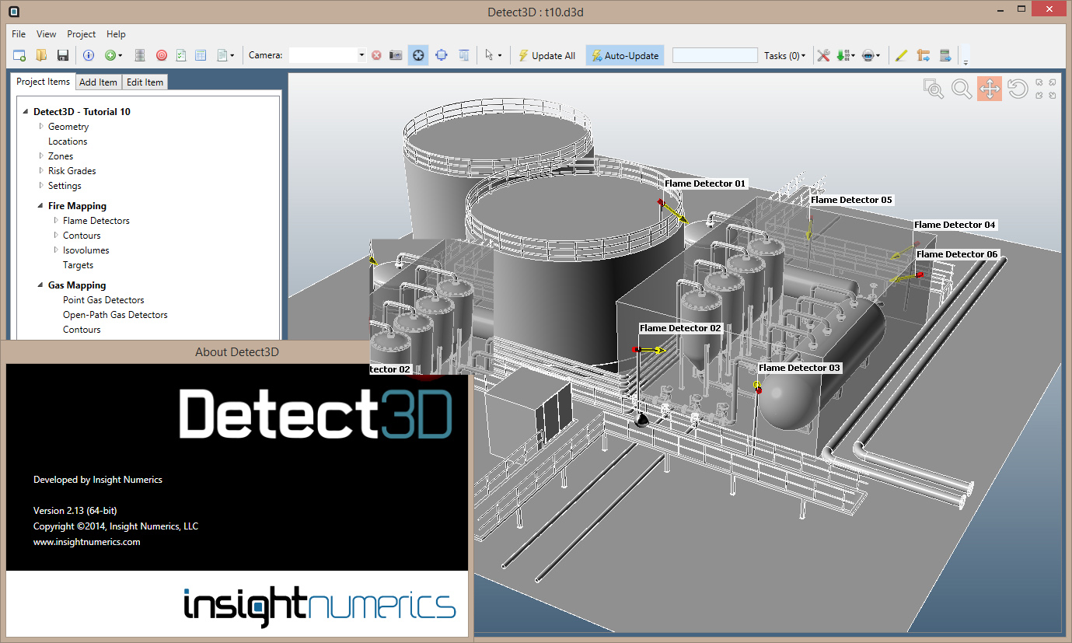Open the Project menu
Screen dimensions: 1072x643
(x=81, y=33)
